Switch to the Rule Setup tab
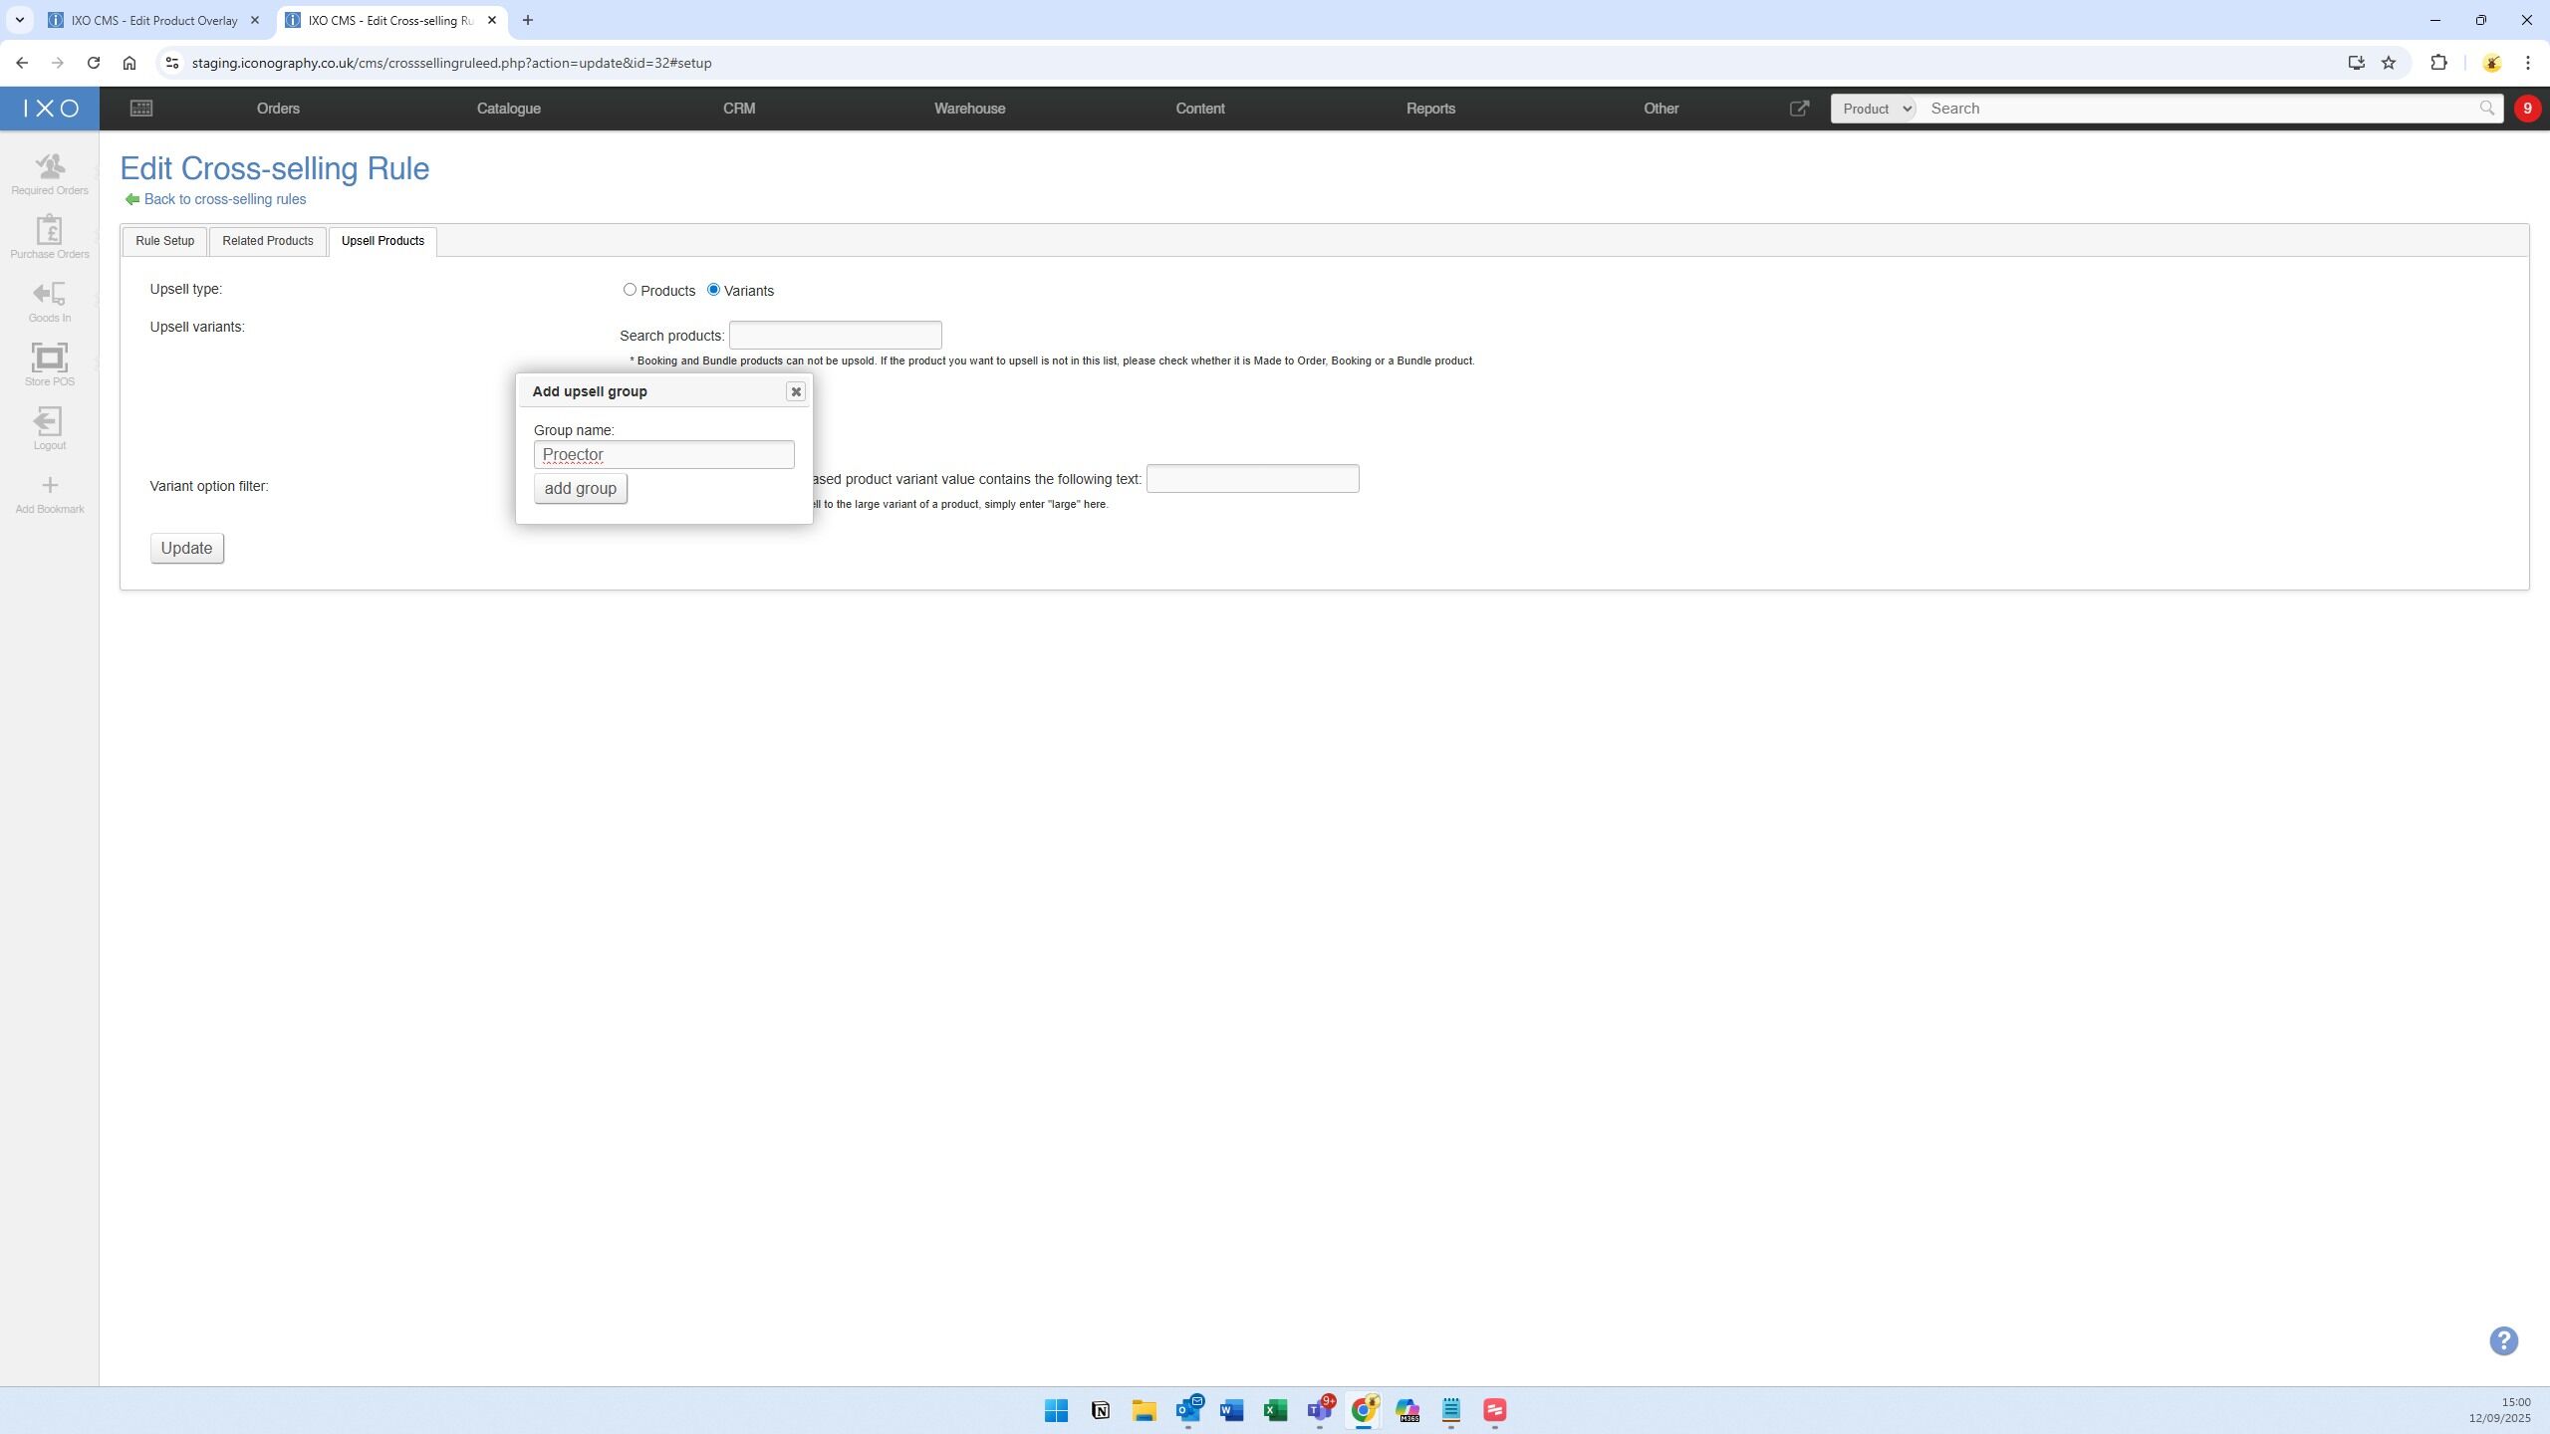This screenshot has height=1434, width=2550. click(x=164, y=241)
